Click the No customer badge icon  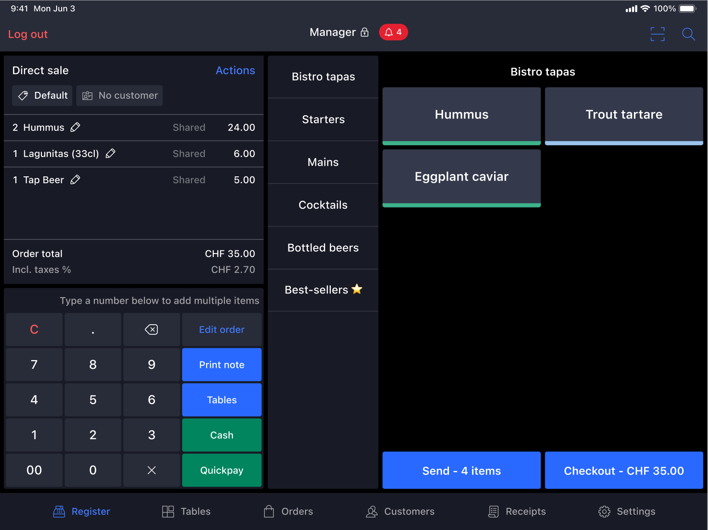[87, 96]
